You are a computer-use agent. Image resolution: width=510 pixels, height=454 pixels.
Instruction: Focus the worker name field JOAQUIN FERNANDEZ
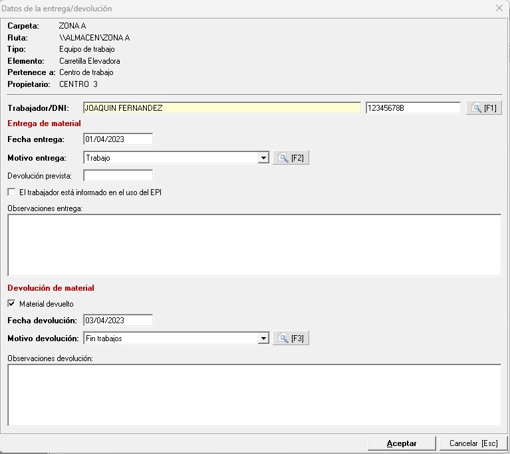coord(221,108)
